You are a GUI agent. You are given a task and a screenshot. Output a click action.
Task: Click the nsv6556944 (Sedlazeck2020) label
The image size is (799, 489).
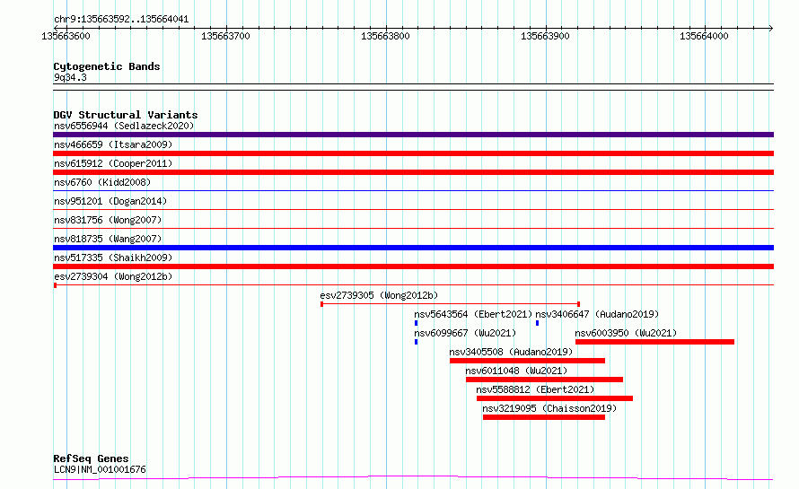[x=124, y=126]
